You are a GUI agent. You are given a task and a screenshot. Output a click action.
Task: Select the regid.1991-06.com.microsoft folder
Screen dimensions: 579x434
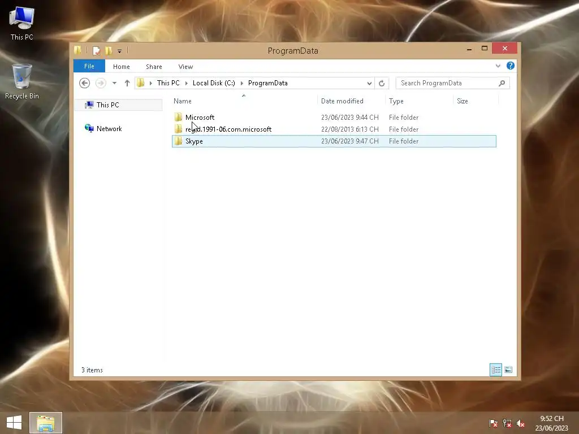point(334,129)
